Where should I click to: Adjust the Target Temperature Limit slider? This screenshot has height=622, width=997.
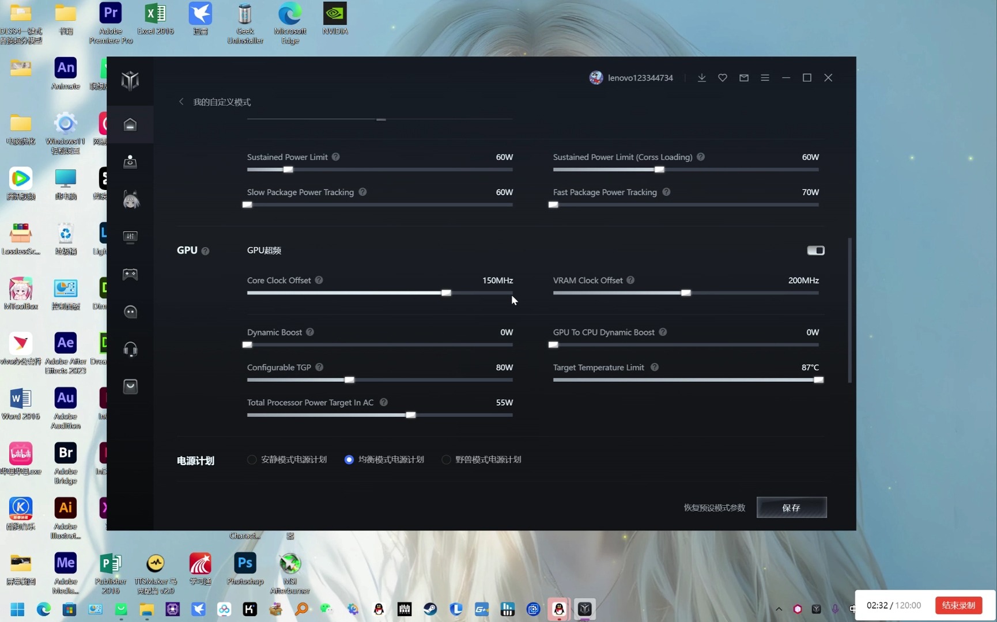(818, 380)
